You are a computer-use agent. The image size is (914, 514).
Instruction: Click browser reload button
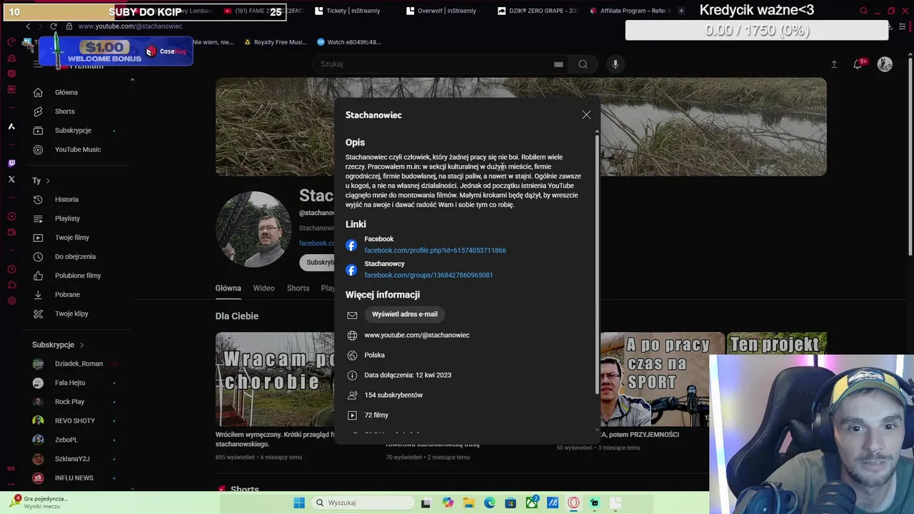[x=54, y=26]
